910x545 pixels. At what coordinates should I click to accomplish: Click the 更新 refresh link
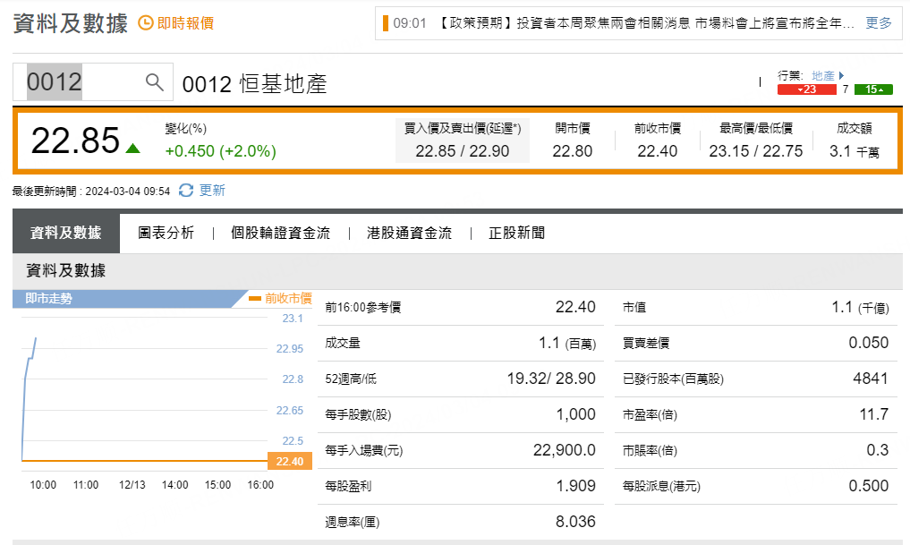point(212,191)
